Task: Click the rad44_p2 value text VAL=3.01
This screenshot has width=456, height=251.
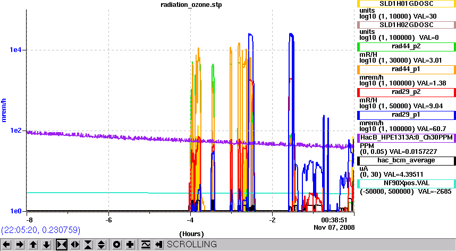Action: [427, 60]
